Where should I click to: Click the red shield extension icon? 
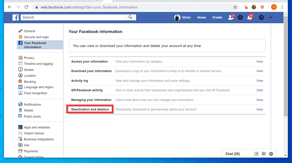coord(262,7)
